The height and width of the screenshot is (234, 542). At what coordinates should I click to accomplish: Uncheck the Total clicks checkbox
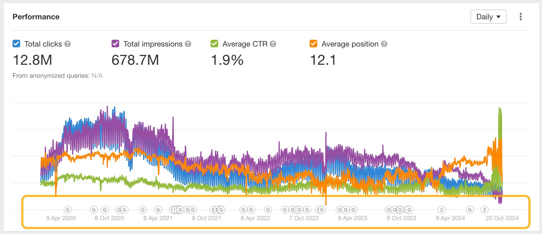click(x=16, y=44)
